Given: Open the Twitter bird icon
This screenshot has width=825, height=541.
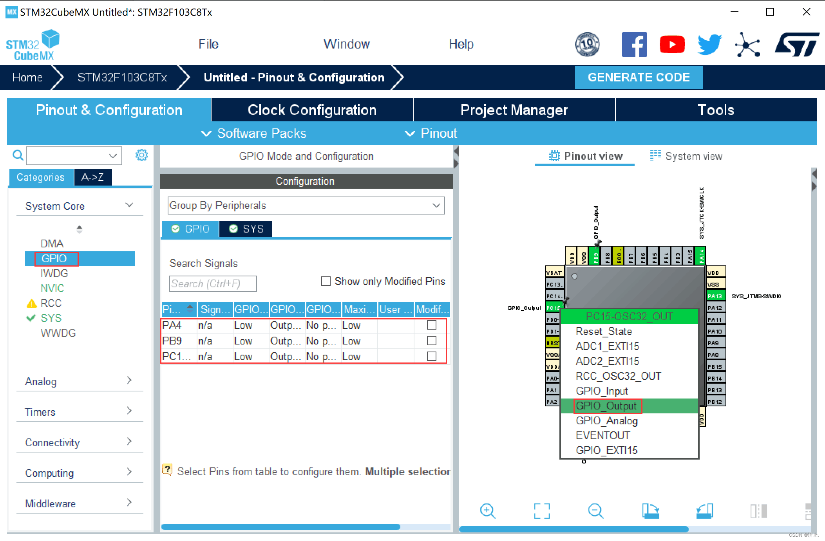Looking at the screenshot, I should click(x=709, y=44).
